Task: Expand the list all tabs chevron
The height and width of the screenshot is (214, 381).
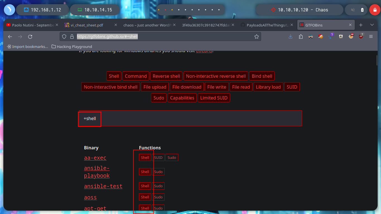Action: point(372,25)
